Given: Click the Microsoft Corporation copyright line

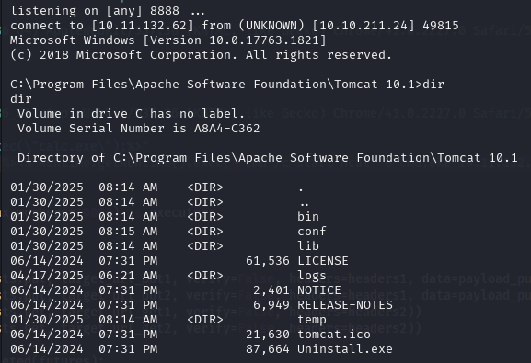Looking at the screenshot, I should point(201,55).
